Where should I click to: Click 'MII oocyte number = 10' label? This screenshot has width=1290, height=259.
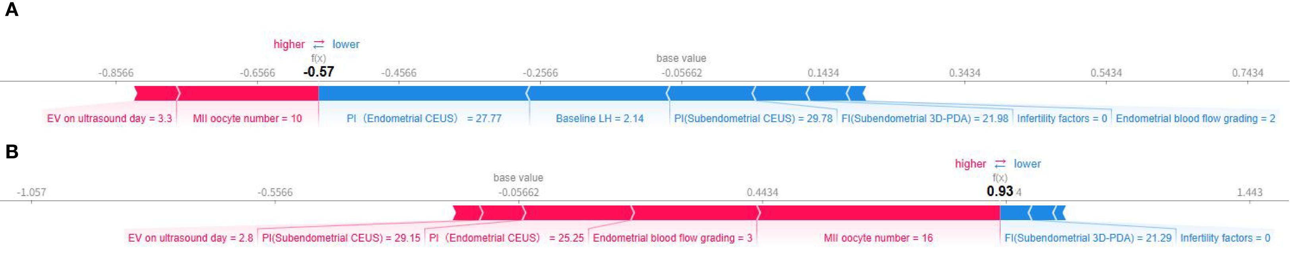[247, 119]
